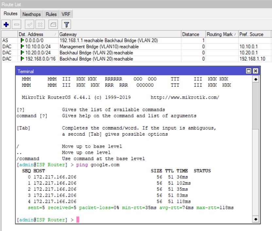Add a new route with the plus icon
Viewport: 272px width, 231px height.
click(6, 24)
